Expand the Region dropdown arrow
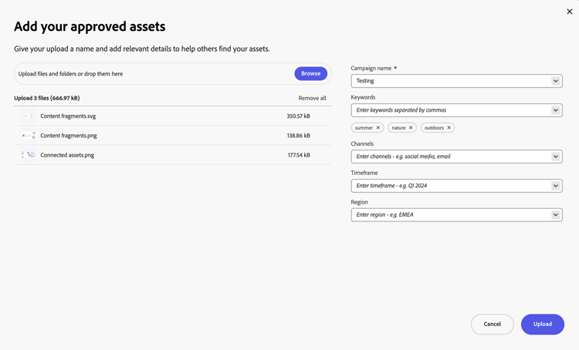This screenshot has width=579, height=350. click(555, 214)
